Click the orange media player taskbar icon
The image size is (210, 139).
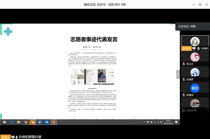[x=54, y=122]
